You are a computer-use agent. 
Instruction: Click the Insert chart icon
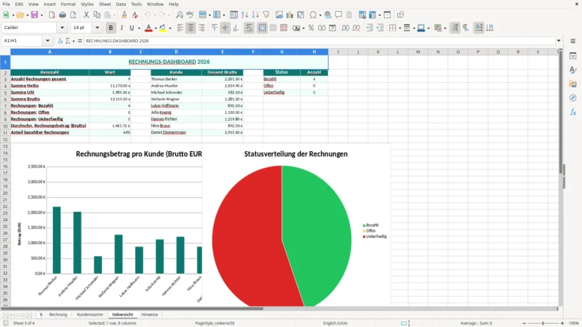click(290, 15)
